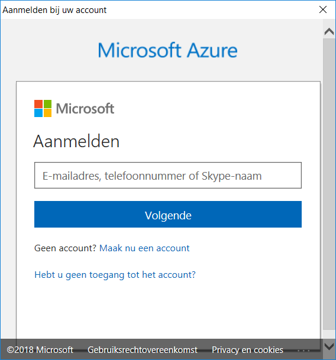The height and width of the screenshot is (360, 336).
Task: Click the gray Microsoft wordmark text
Action: 85,109
